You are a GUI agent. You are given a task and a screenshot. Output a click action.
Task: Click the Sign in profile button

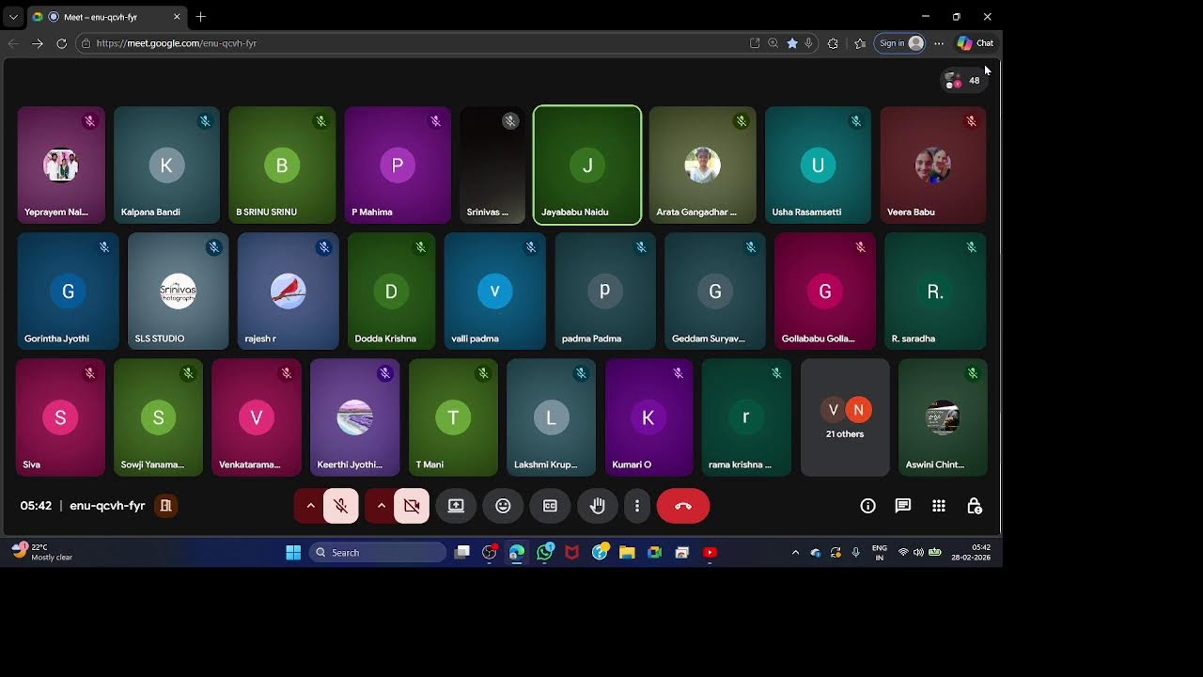point(900,43)
